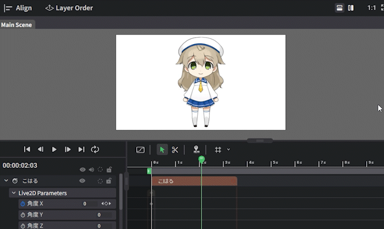Go to next 角度 X keyframe
This screenshot has width=384, height=229.
[x=110, y=204]
